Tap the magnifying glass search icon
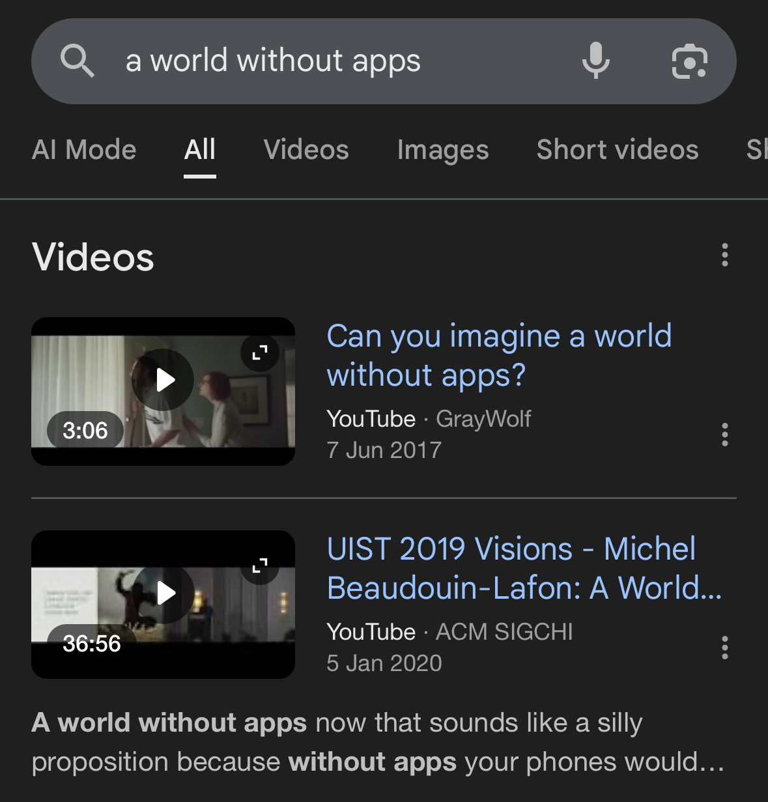 coord(78,61)
